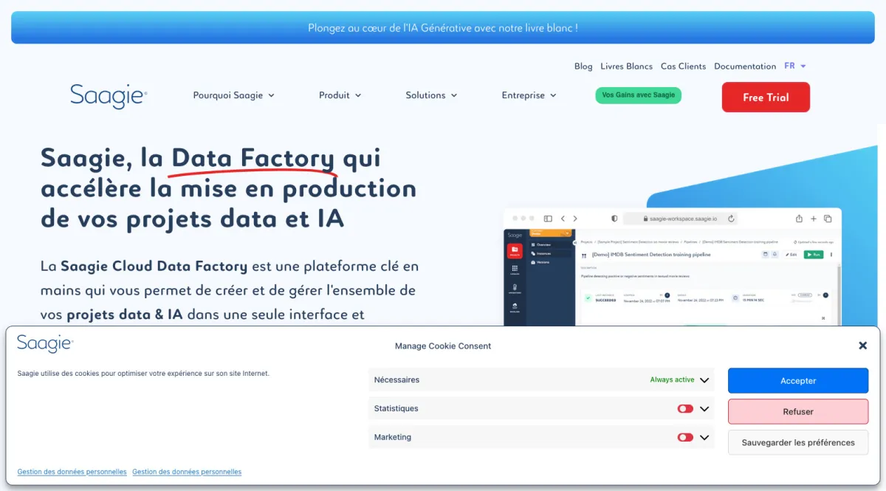Click the 'Saagie utilise des cookies' sentence
This screenshot has width=886, height=491.
143,374
